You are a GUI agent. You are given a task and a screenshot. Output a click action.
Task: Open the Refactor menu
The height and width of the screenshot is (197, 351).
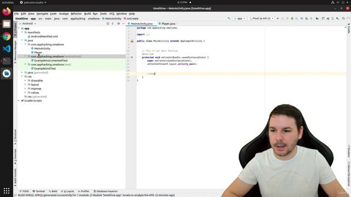tap(76, 14)
